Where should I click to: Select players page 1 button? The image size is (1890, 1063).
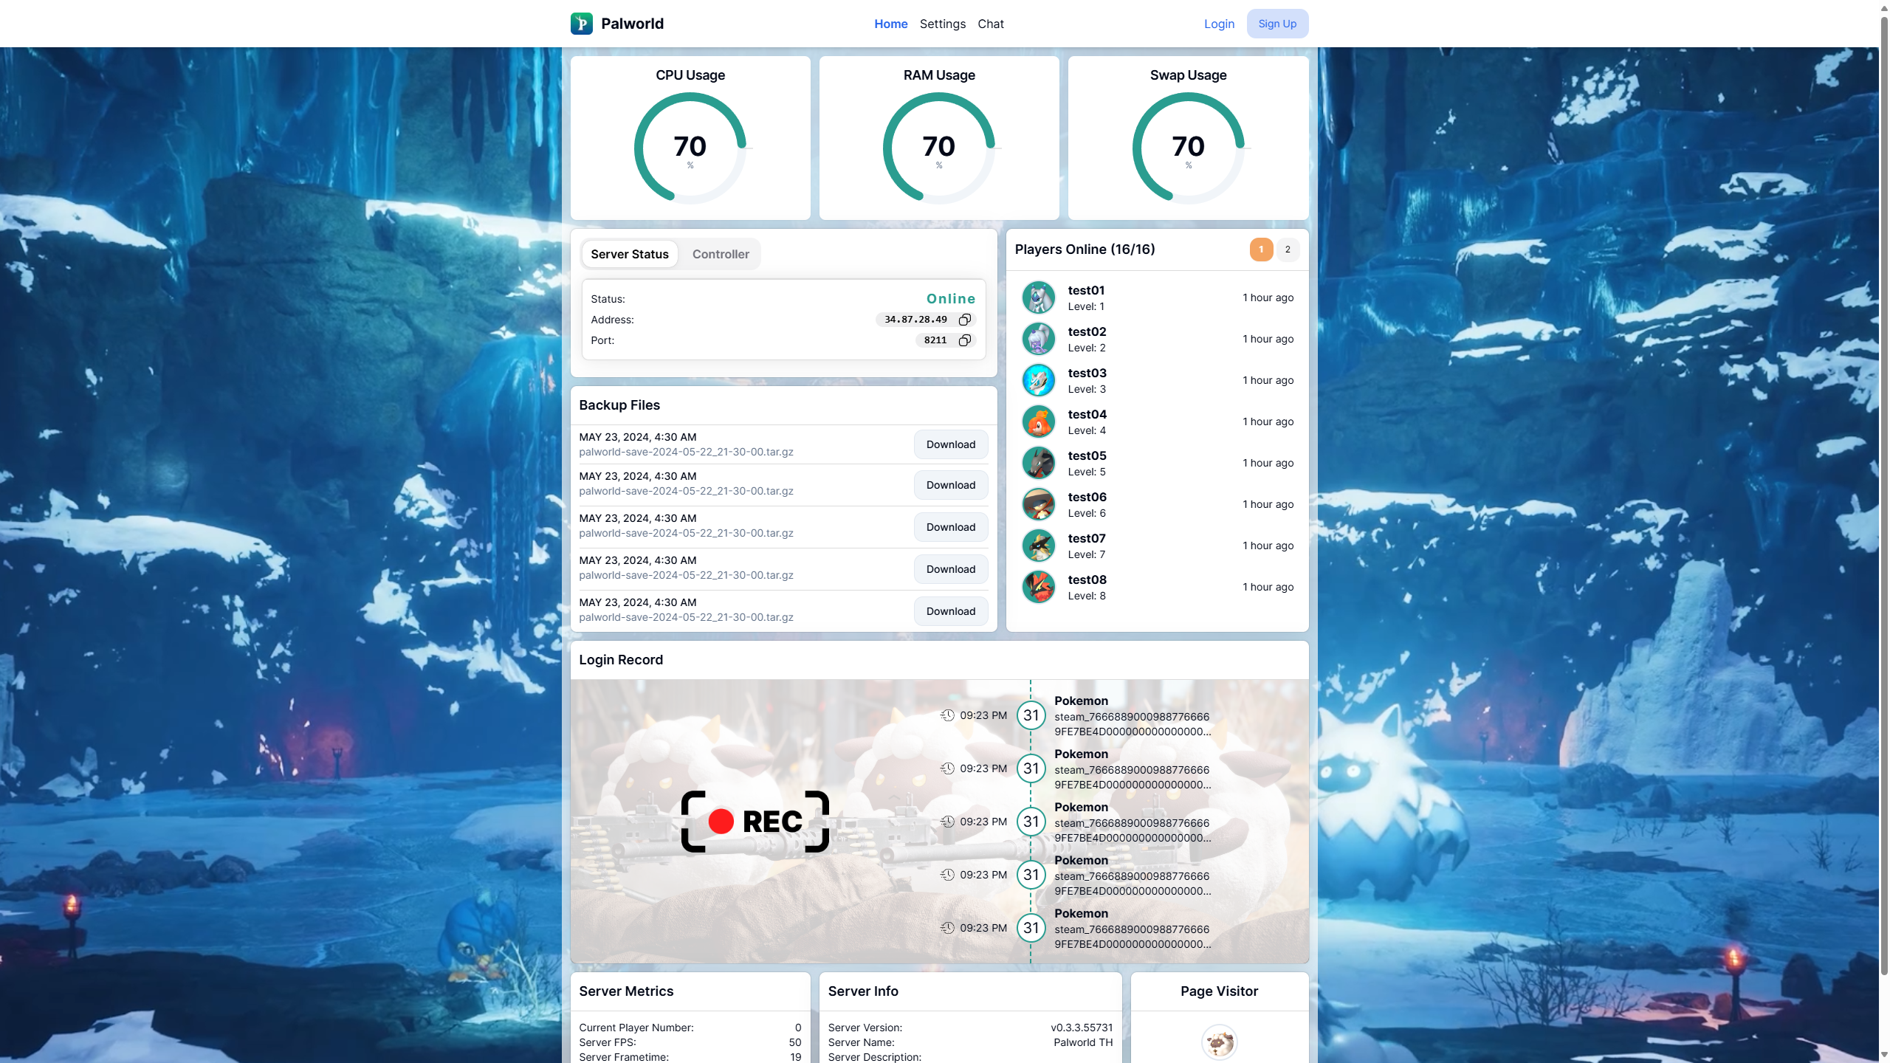pyautogui.click(x=1261, y=250)
